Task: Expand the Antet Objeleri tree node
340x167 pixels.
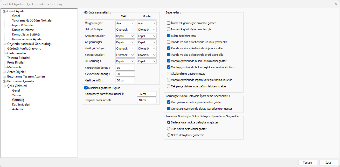Action: click(x=4, y=72)
